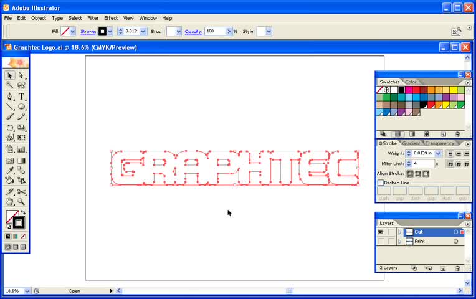Switch to the Transparency tab
Viewport: 476px width, 299px height.
pos(439,143)
